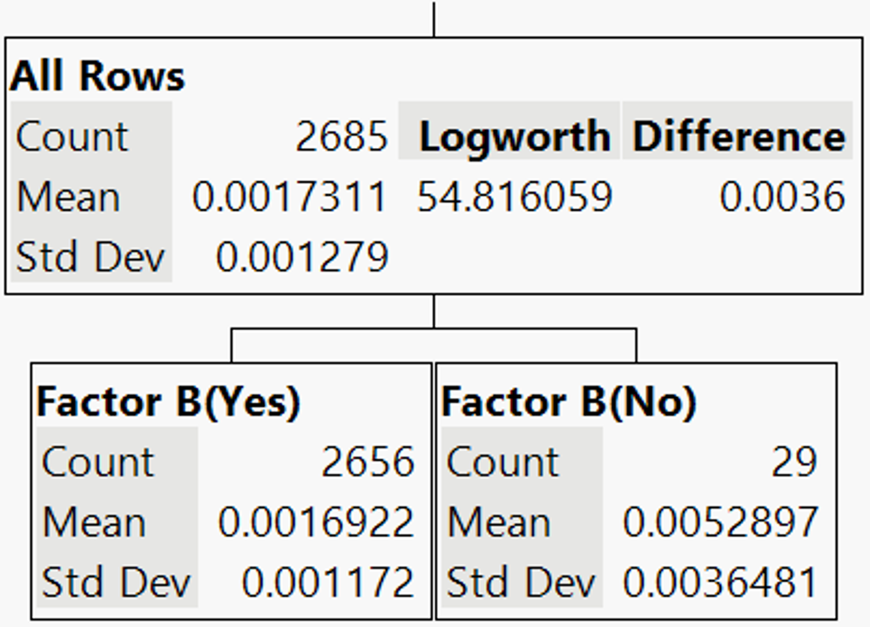Click the Count label in All Rows
870x627 pixels.
tap(74, 137)
